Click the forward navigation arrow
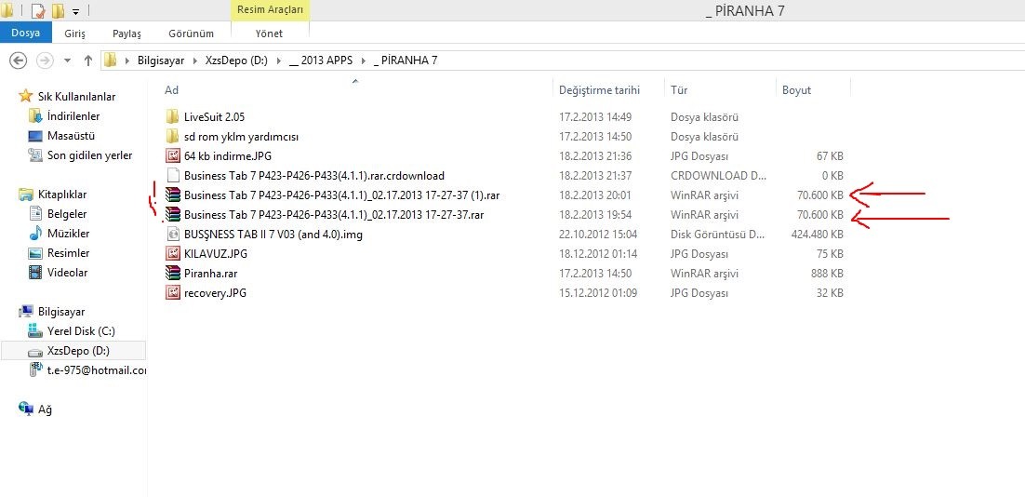 tap(45, 60)
